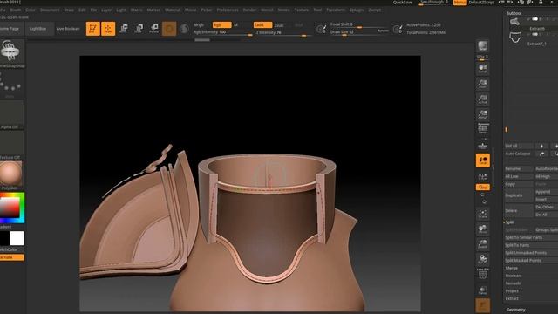Click the Zoom document icon
Image resolution: width=558 pixels, height=314 pixels.
[482, 84]
